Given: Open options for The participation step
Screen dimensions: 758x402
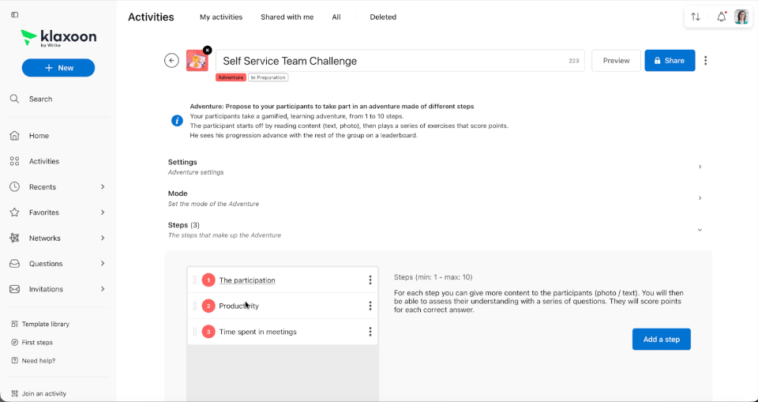Looking at the screenshot, I should coord(370,280).
